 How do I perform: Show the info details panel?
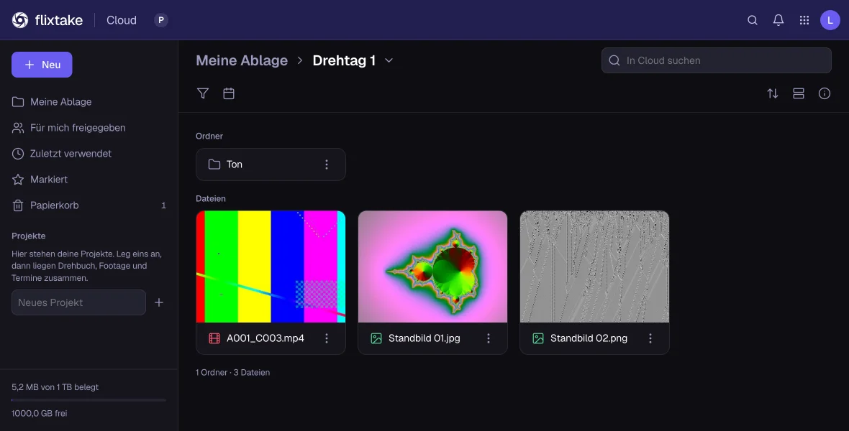point(824,93)
